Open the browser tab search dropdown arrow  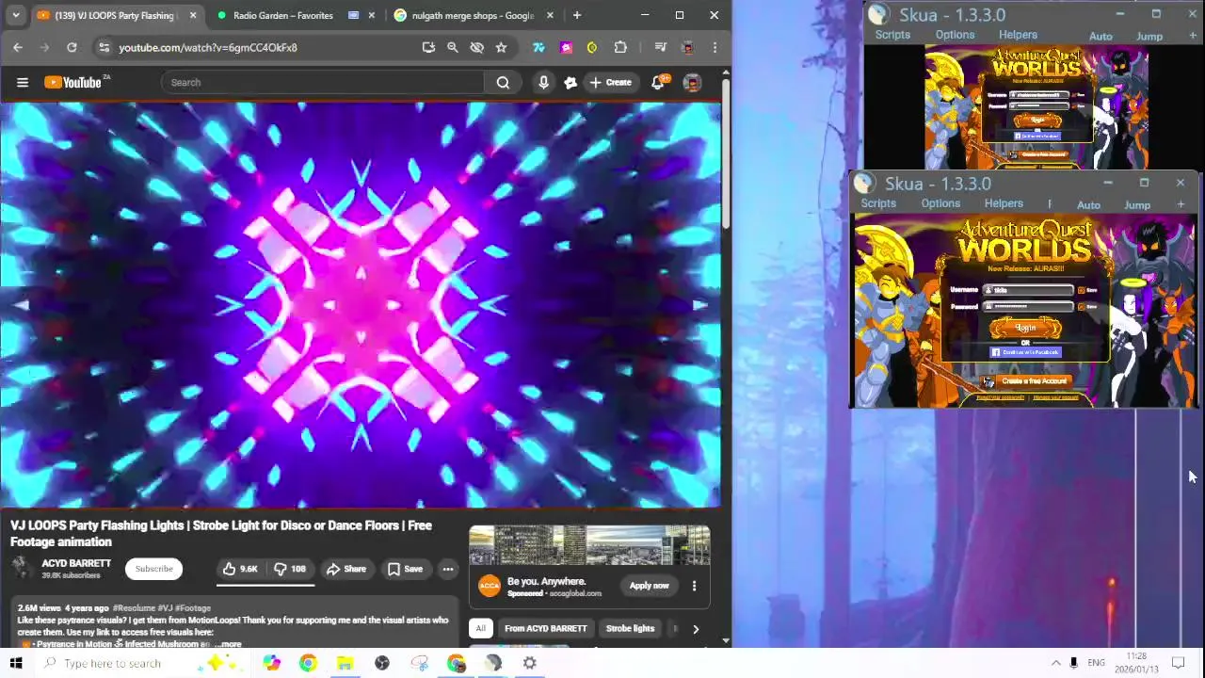point(16,15)
